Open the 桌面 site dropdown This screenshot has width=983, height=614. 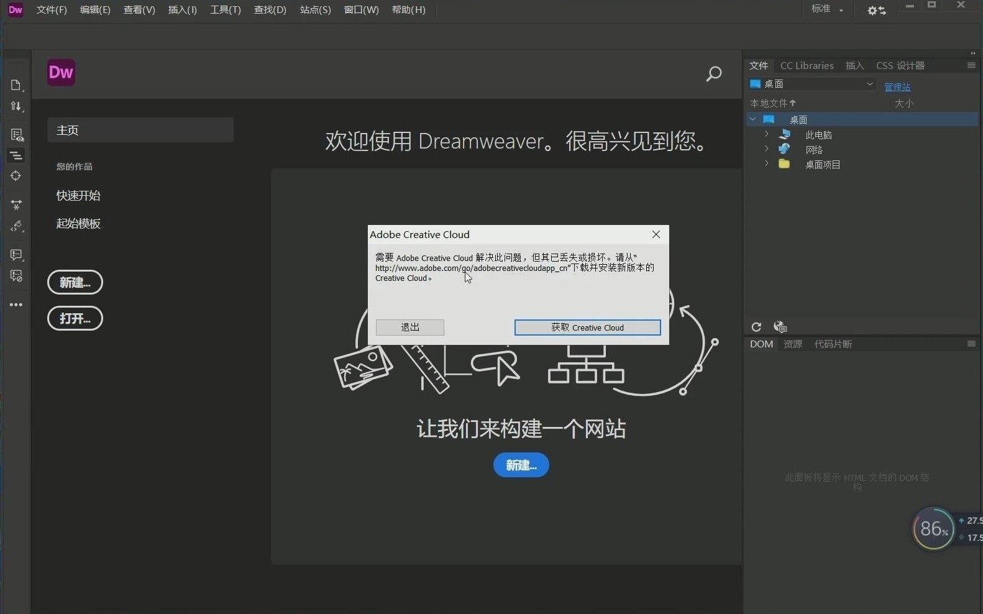point(813,84)
